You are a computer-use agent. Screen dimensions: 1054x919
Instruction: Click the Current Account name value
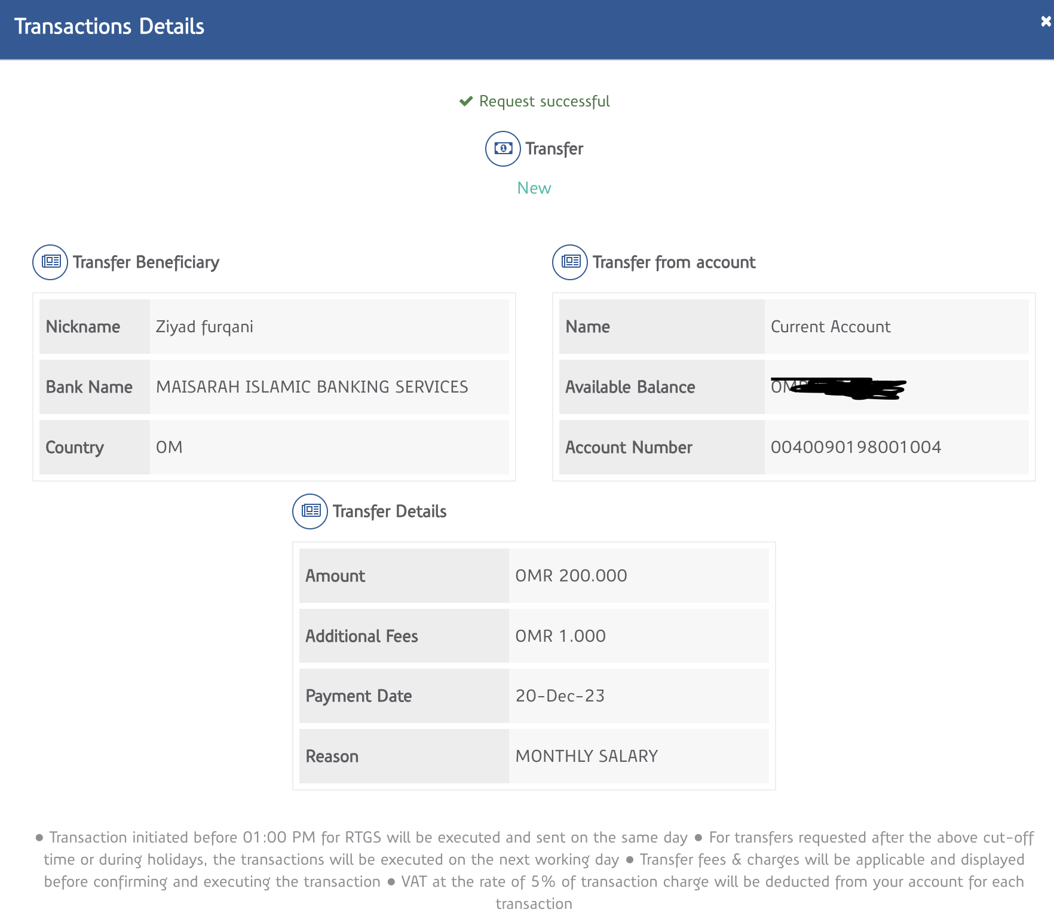(x=830, y=327)
